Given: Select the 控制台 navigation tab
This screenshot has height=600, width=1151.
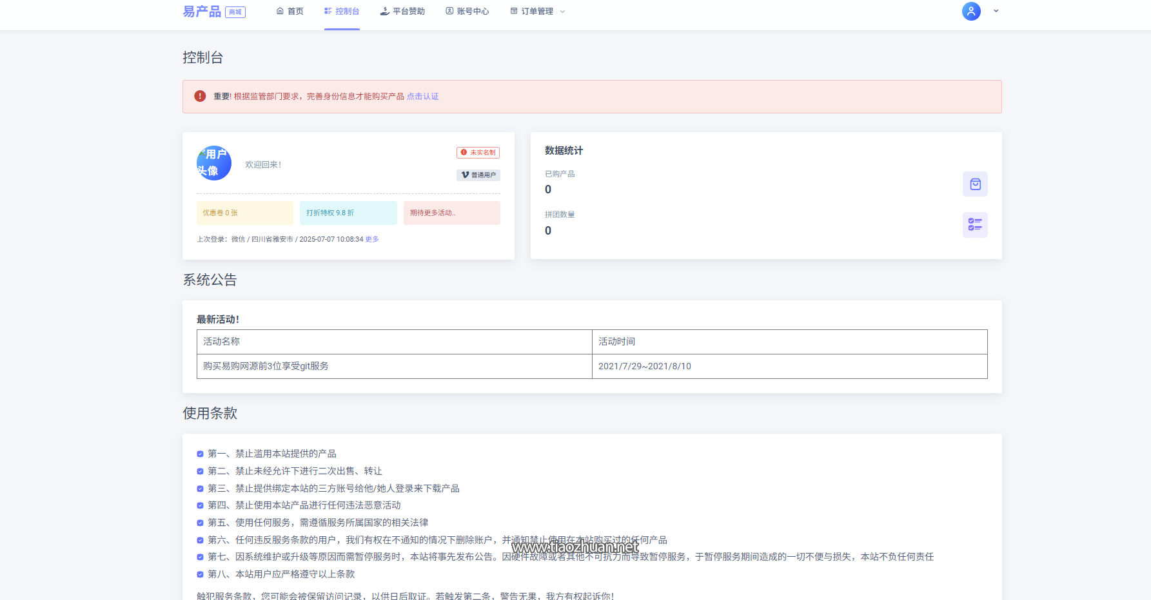Looking at the screenshot, I should (342, 12).
